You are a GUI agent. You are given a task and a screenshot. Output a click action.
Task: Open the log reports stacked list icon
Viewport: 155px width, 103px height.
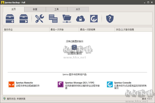pyautogui.click(x=53, y=19)
